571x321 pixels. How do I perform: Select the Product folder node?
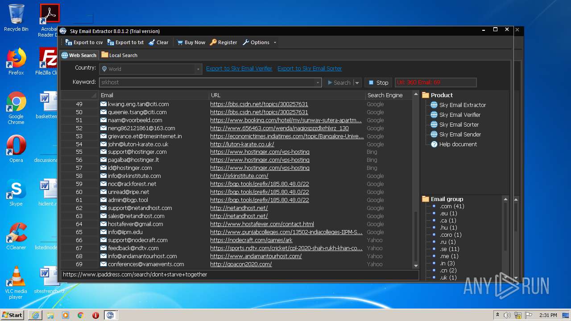tap(437, 95)
